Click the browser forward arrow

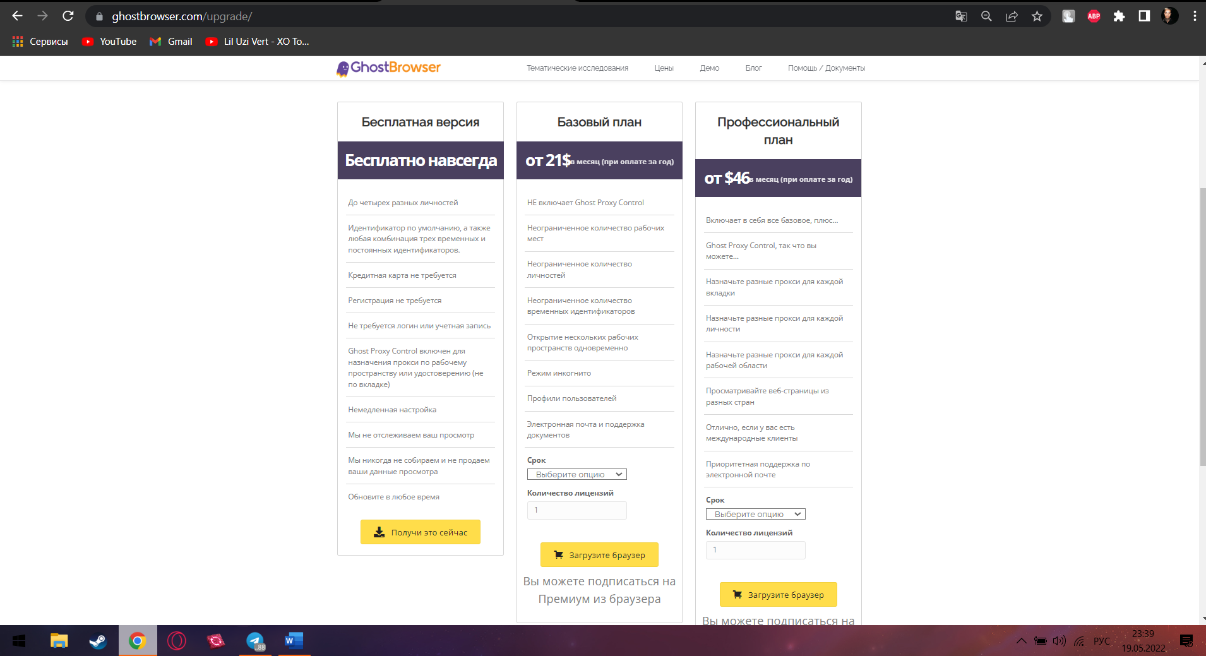[x=43, y=16]
